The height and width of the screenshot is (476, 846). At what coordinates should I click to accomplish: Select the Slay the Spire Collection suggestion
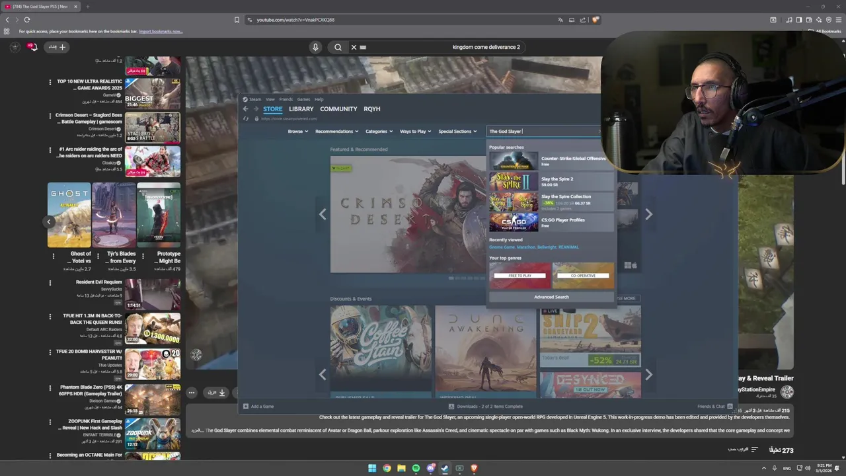(x=551, y=202)
